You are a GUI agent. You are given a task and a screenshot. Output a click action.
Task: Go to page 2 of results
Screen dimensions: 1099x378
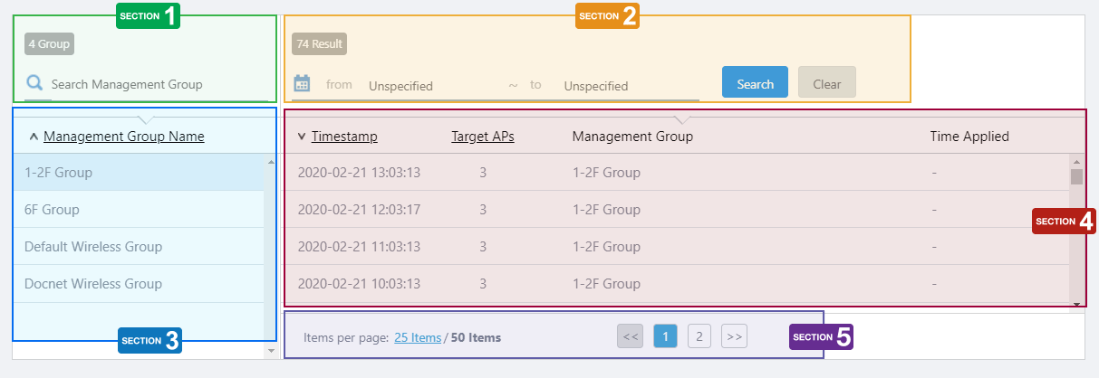click(699, 336)
